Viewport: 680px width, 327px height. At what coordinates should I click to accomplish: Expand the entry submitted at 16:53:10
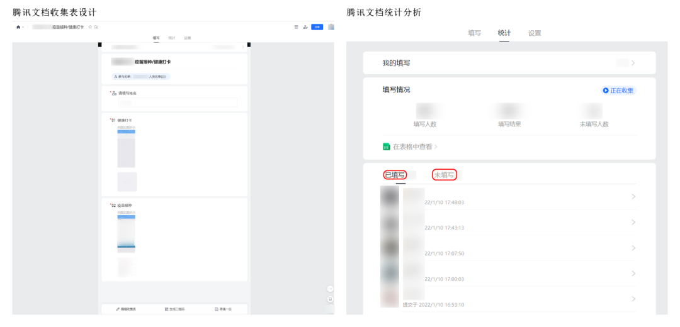633,299
